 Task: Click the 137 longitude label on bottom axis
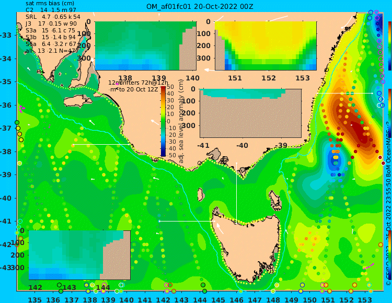pyautogui.click(x=72, y=299)
